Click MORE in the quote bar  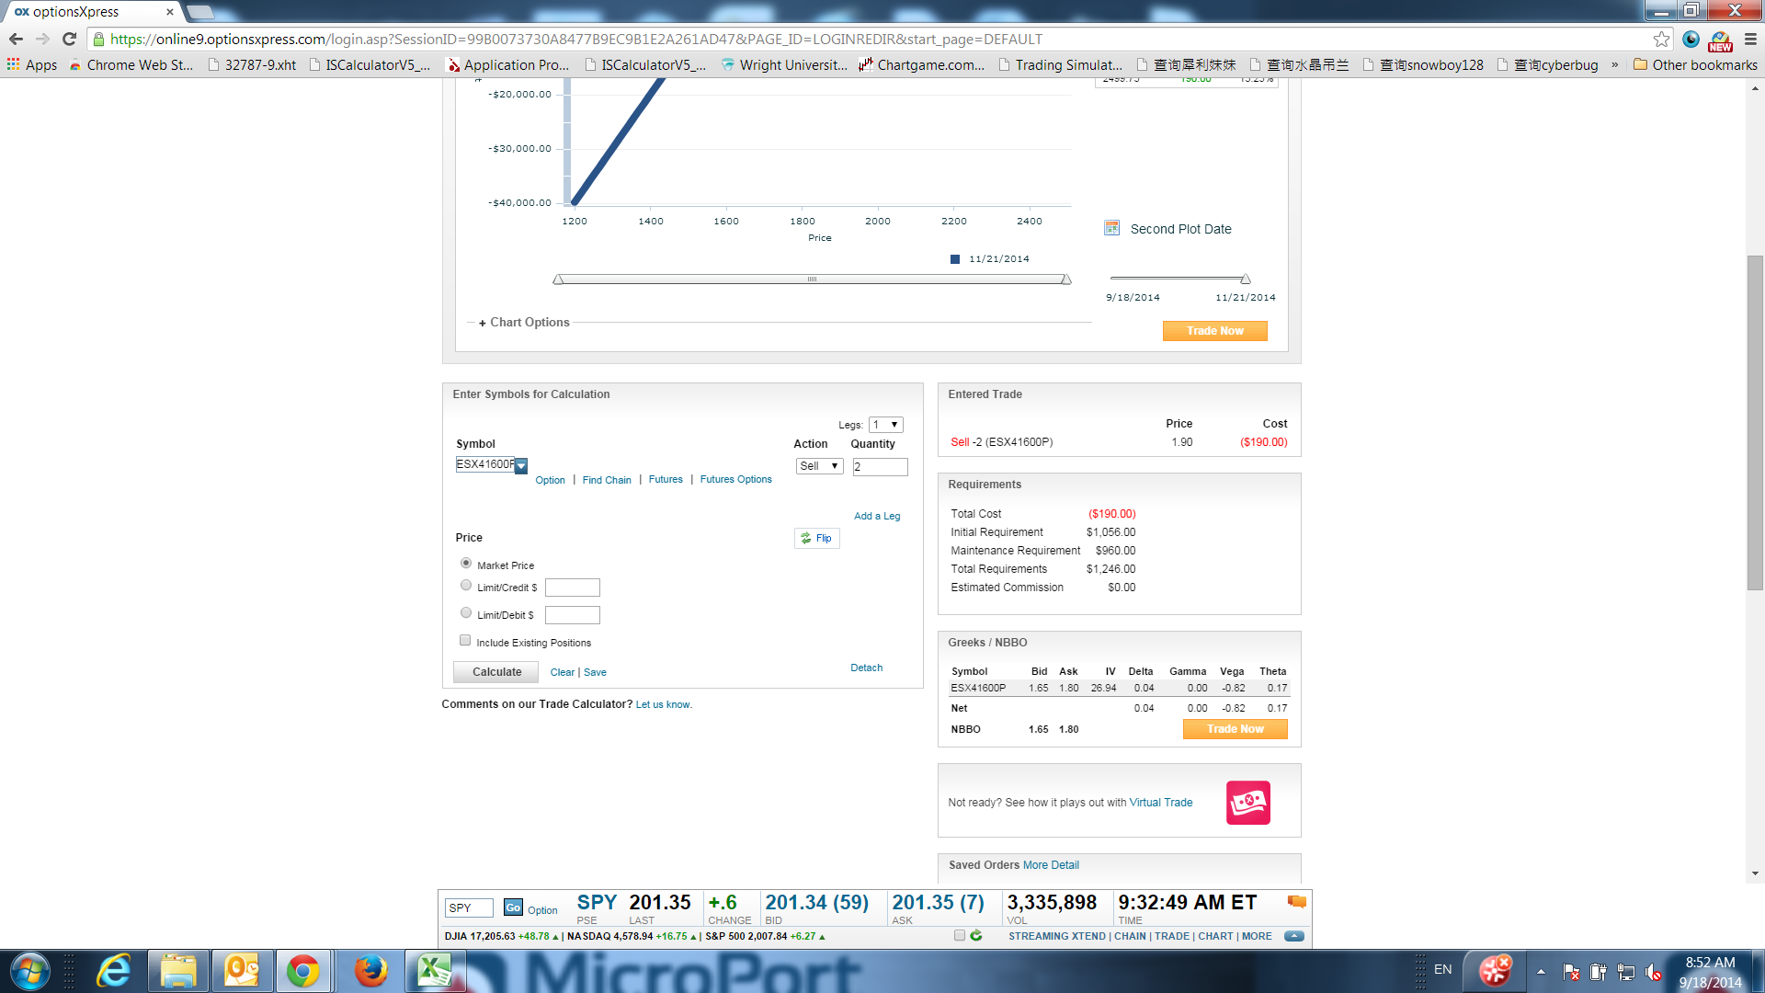coord(1257,936)
